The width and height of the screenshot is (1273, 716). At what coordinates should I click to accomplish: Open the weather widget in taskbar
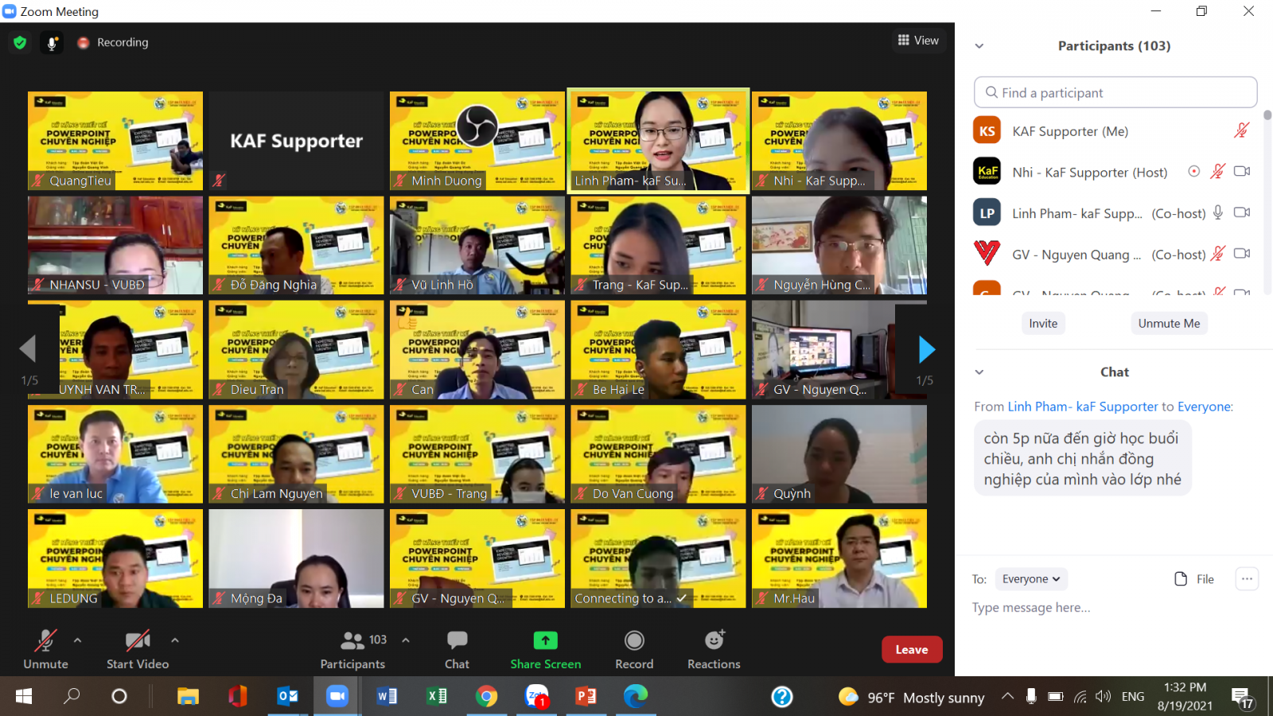click(x=912, y=698)
